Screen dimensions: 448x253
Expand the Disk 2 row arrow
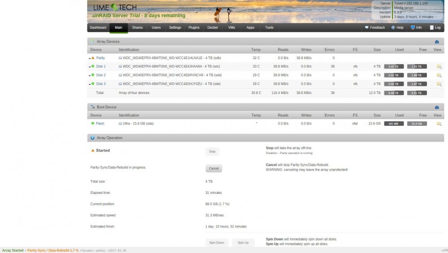coord(90,76)
